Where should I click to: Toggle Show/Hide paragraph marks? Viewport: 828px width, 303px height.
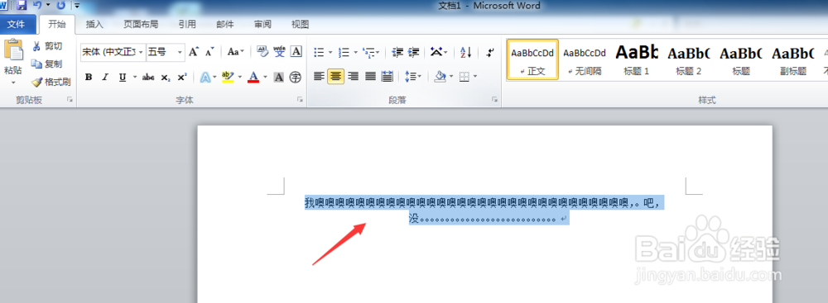point(490,52)
